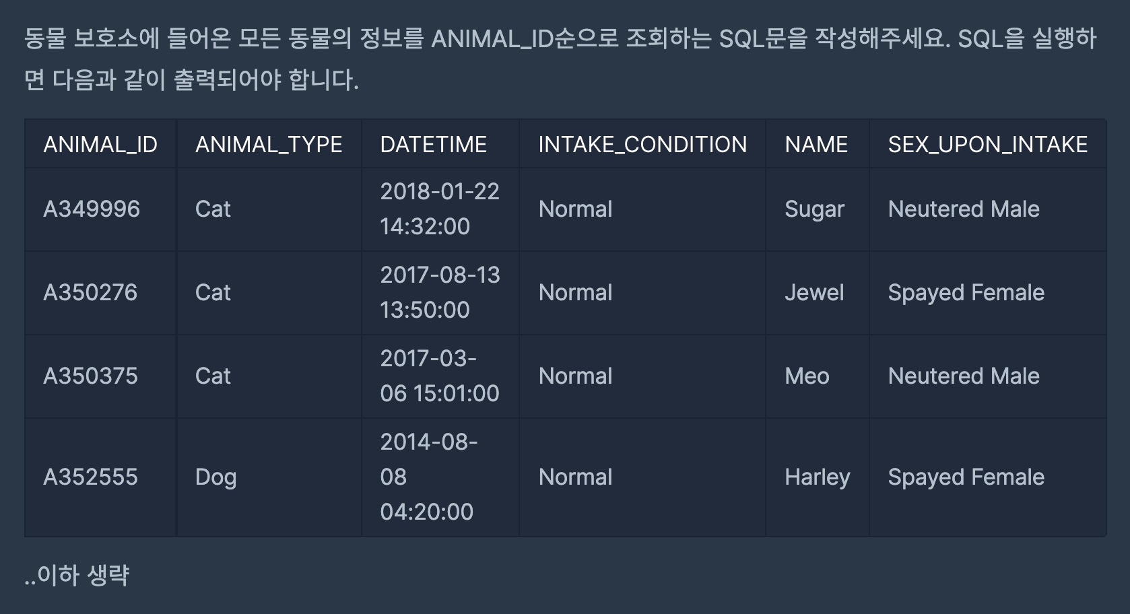The width and height of the screenshot is (1130, 614).
Task: Click the name cell Harley
Action: [817, 477]
